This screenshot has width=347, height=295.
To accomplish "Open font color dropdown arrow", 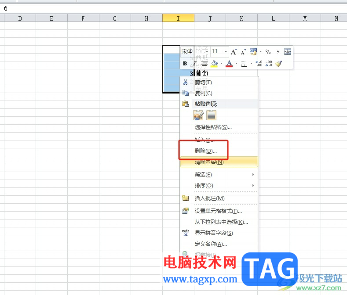I will [x=236, y=64].
